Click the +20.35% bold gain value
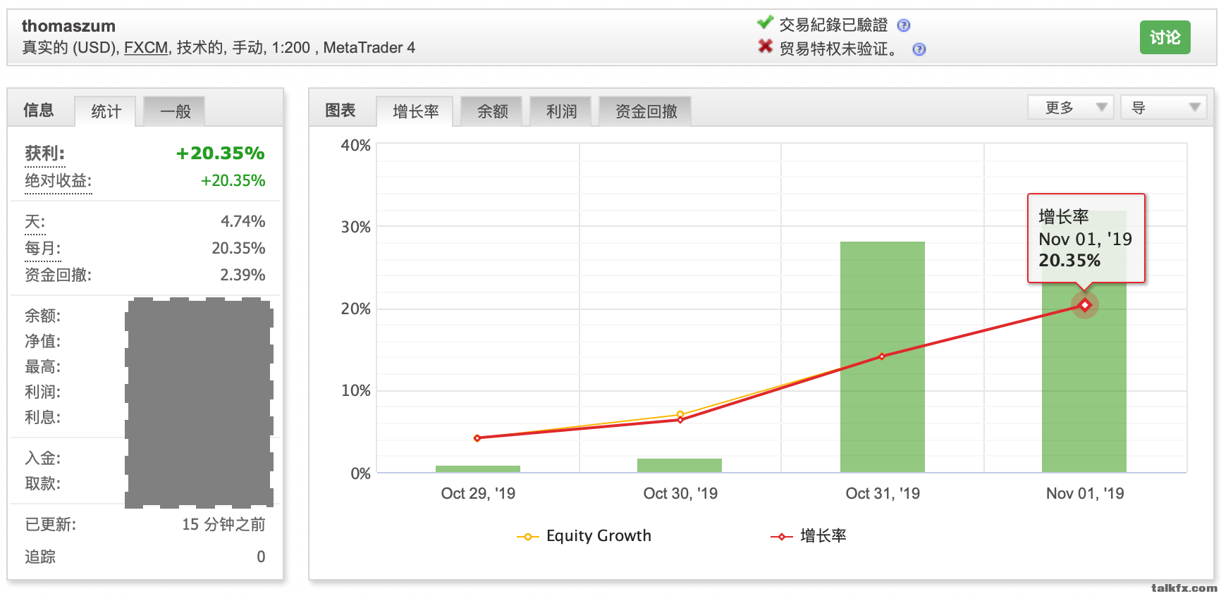 click(x=221, y=154)
